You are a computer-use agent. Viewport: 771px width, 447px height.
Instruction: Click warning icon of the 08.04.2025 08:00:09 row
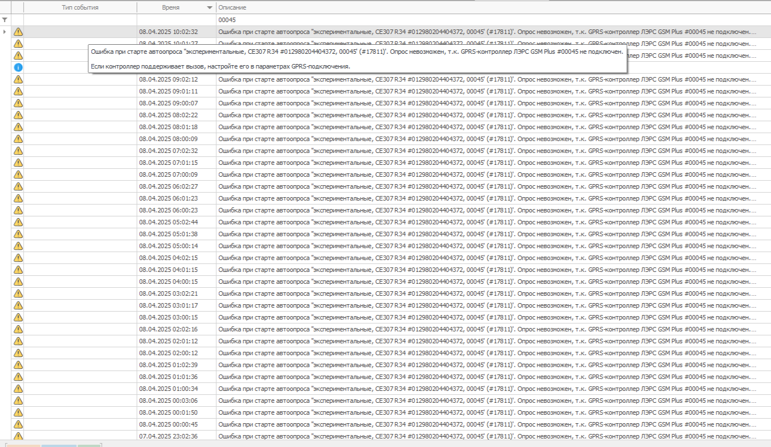click(x=18, y=139)
